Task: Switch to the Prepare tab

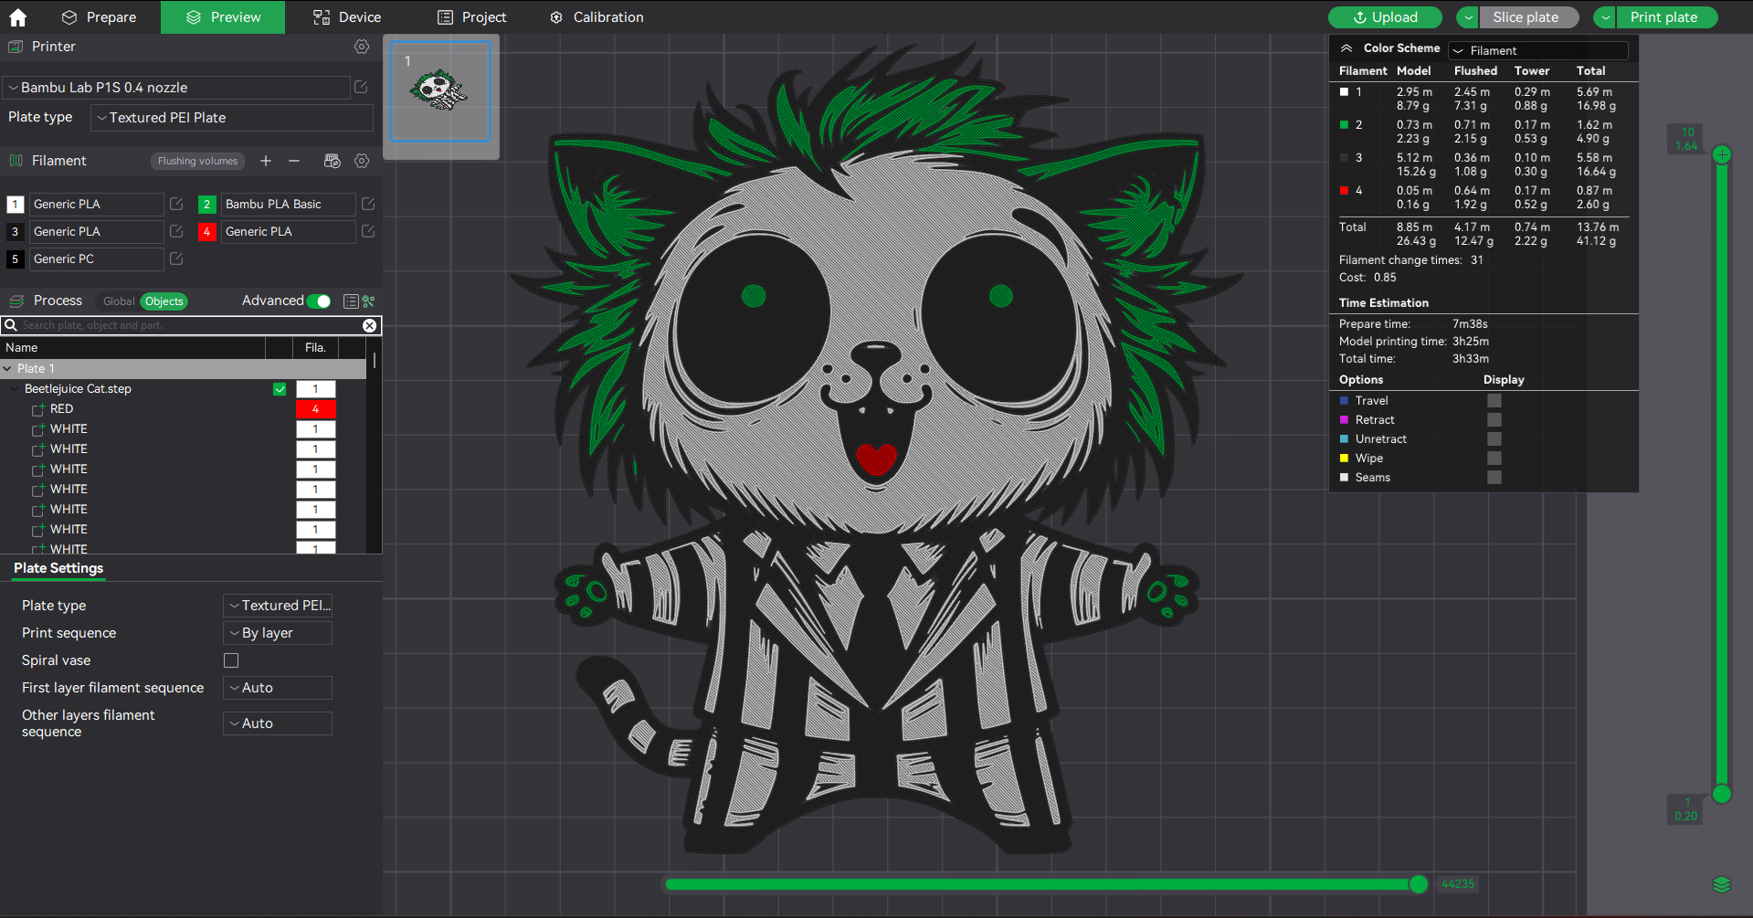Action: coord(99,17)
